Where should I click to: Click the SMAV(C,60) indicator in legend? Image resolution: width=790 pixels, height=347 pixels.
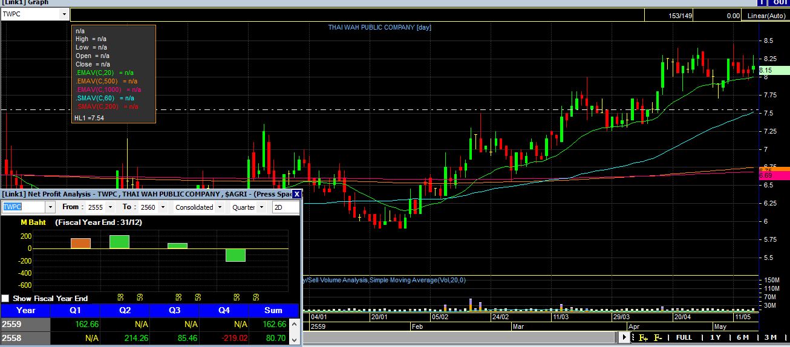pyautogui.click(x=105, y=98)
